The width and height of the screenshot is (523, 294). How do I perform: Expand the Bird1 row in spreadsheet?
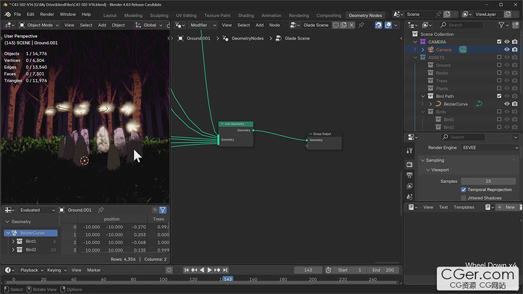[x=13, y=241]
